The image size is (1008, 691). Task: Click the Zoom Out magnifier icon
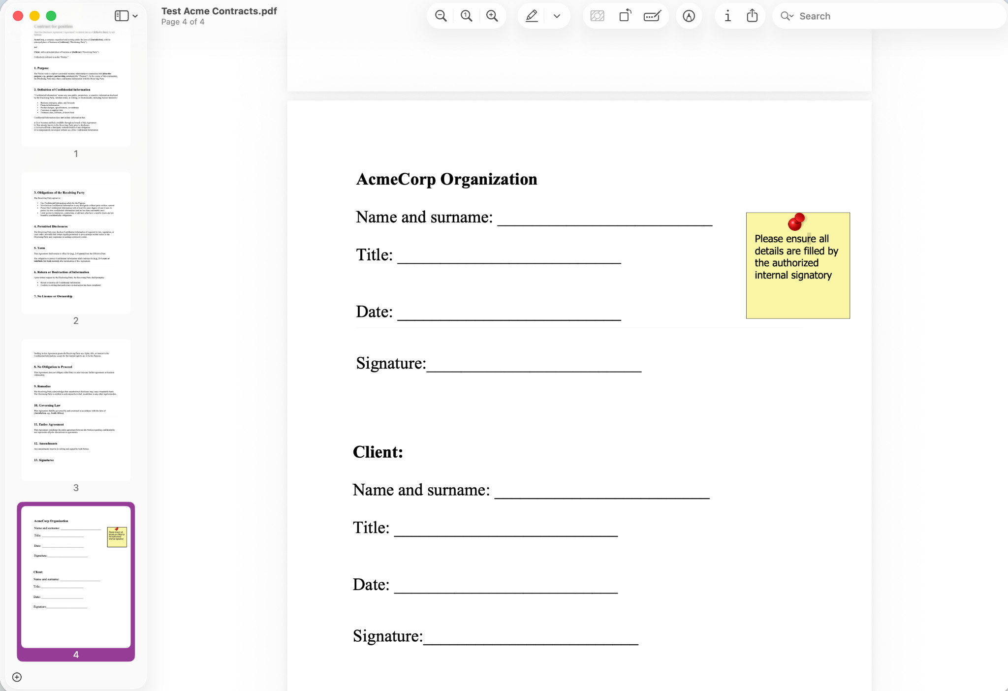[441, 16]
